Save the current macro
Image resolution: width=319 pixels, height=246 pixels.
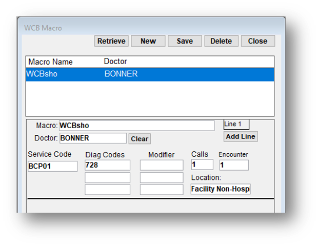(x=185, y=41)
